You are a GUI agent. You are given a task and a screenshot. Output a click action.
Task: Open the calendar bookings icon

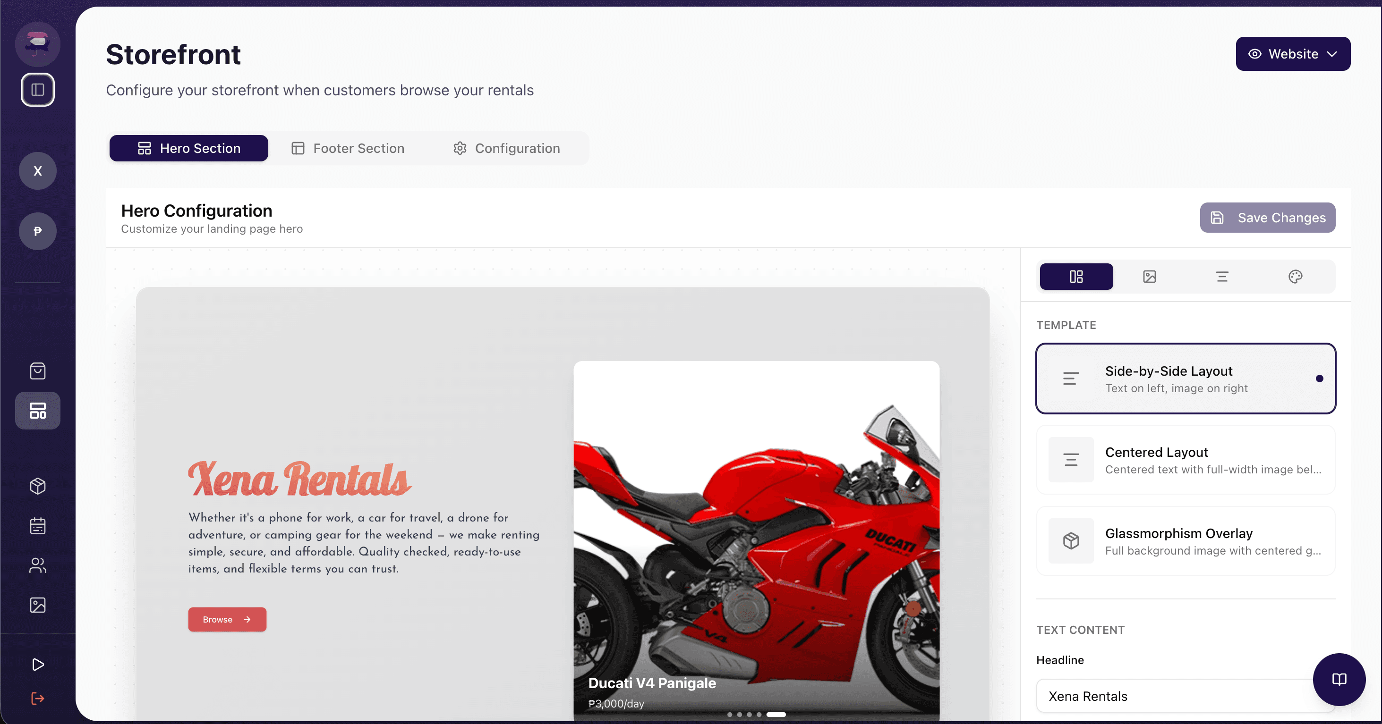[x=38, y=526]
